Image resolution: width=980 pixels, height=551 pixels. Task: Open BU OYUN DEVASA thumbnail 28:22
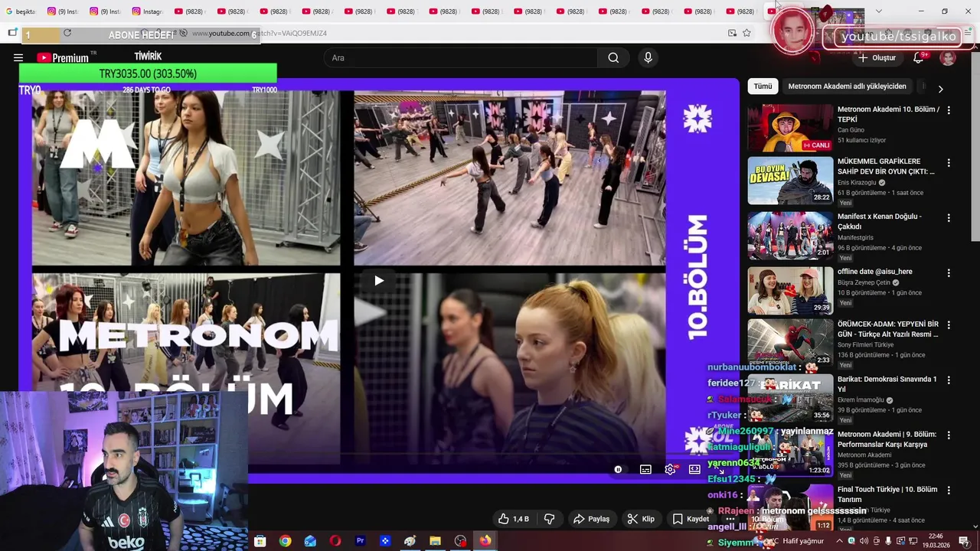[x=790, y=181]
